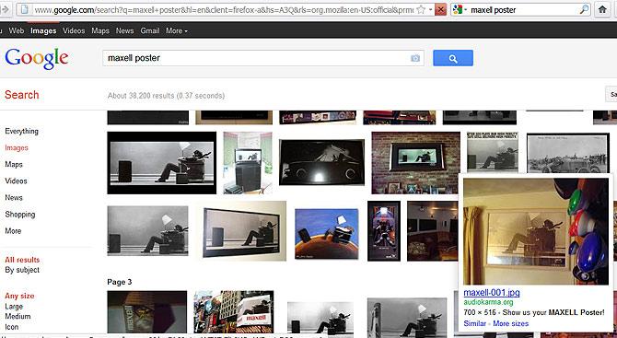This screenshot has width=617, height=338.
Task: Select Images in the left sidebar
Action: click(17, 147)
